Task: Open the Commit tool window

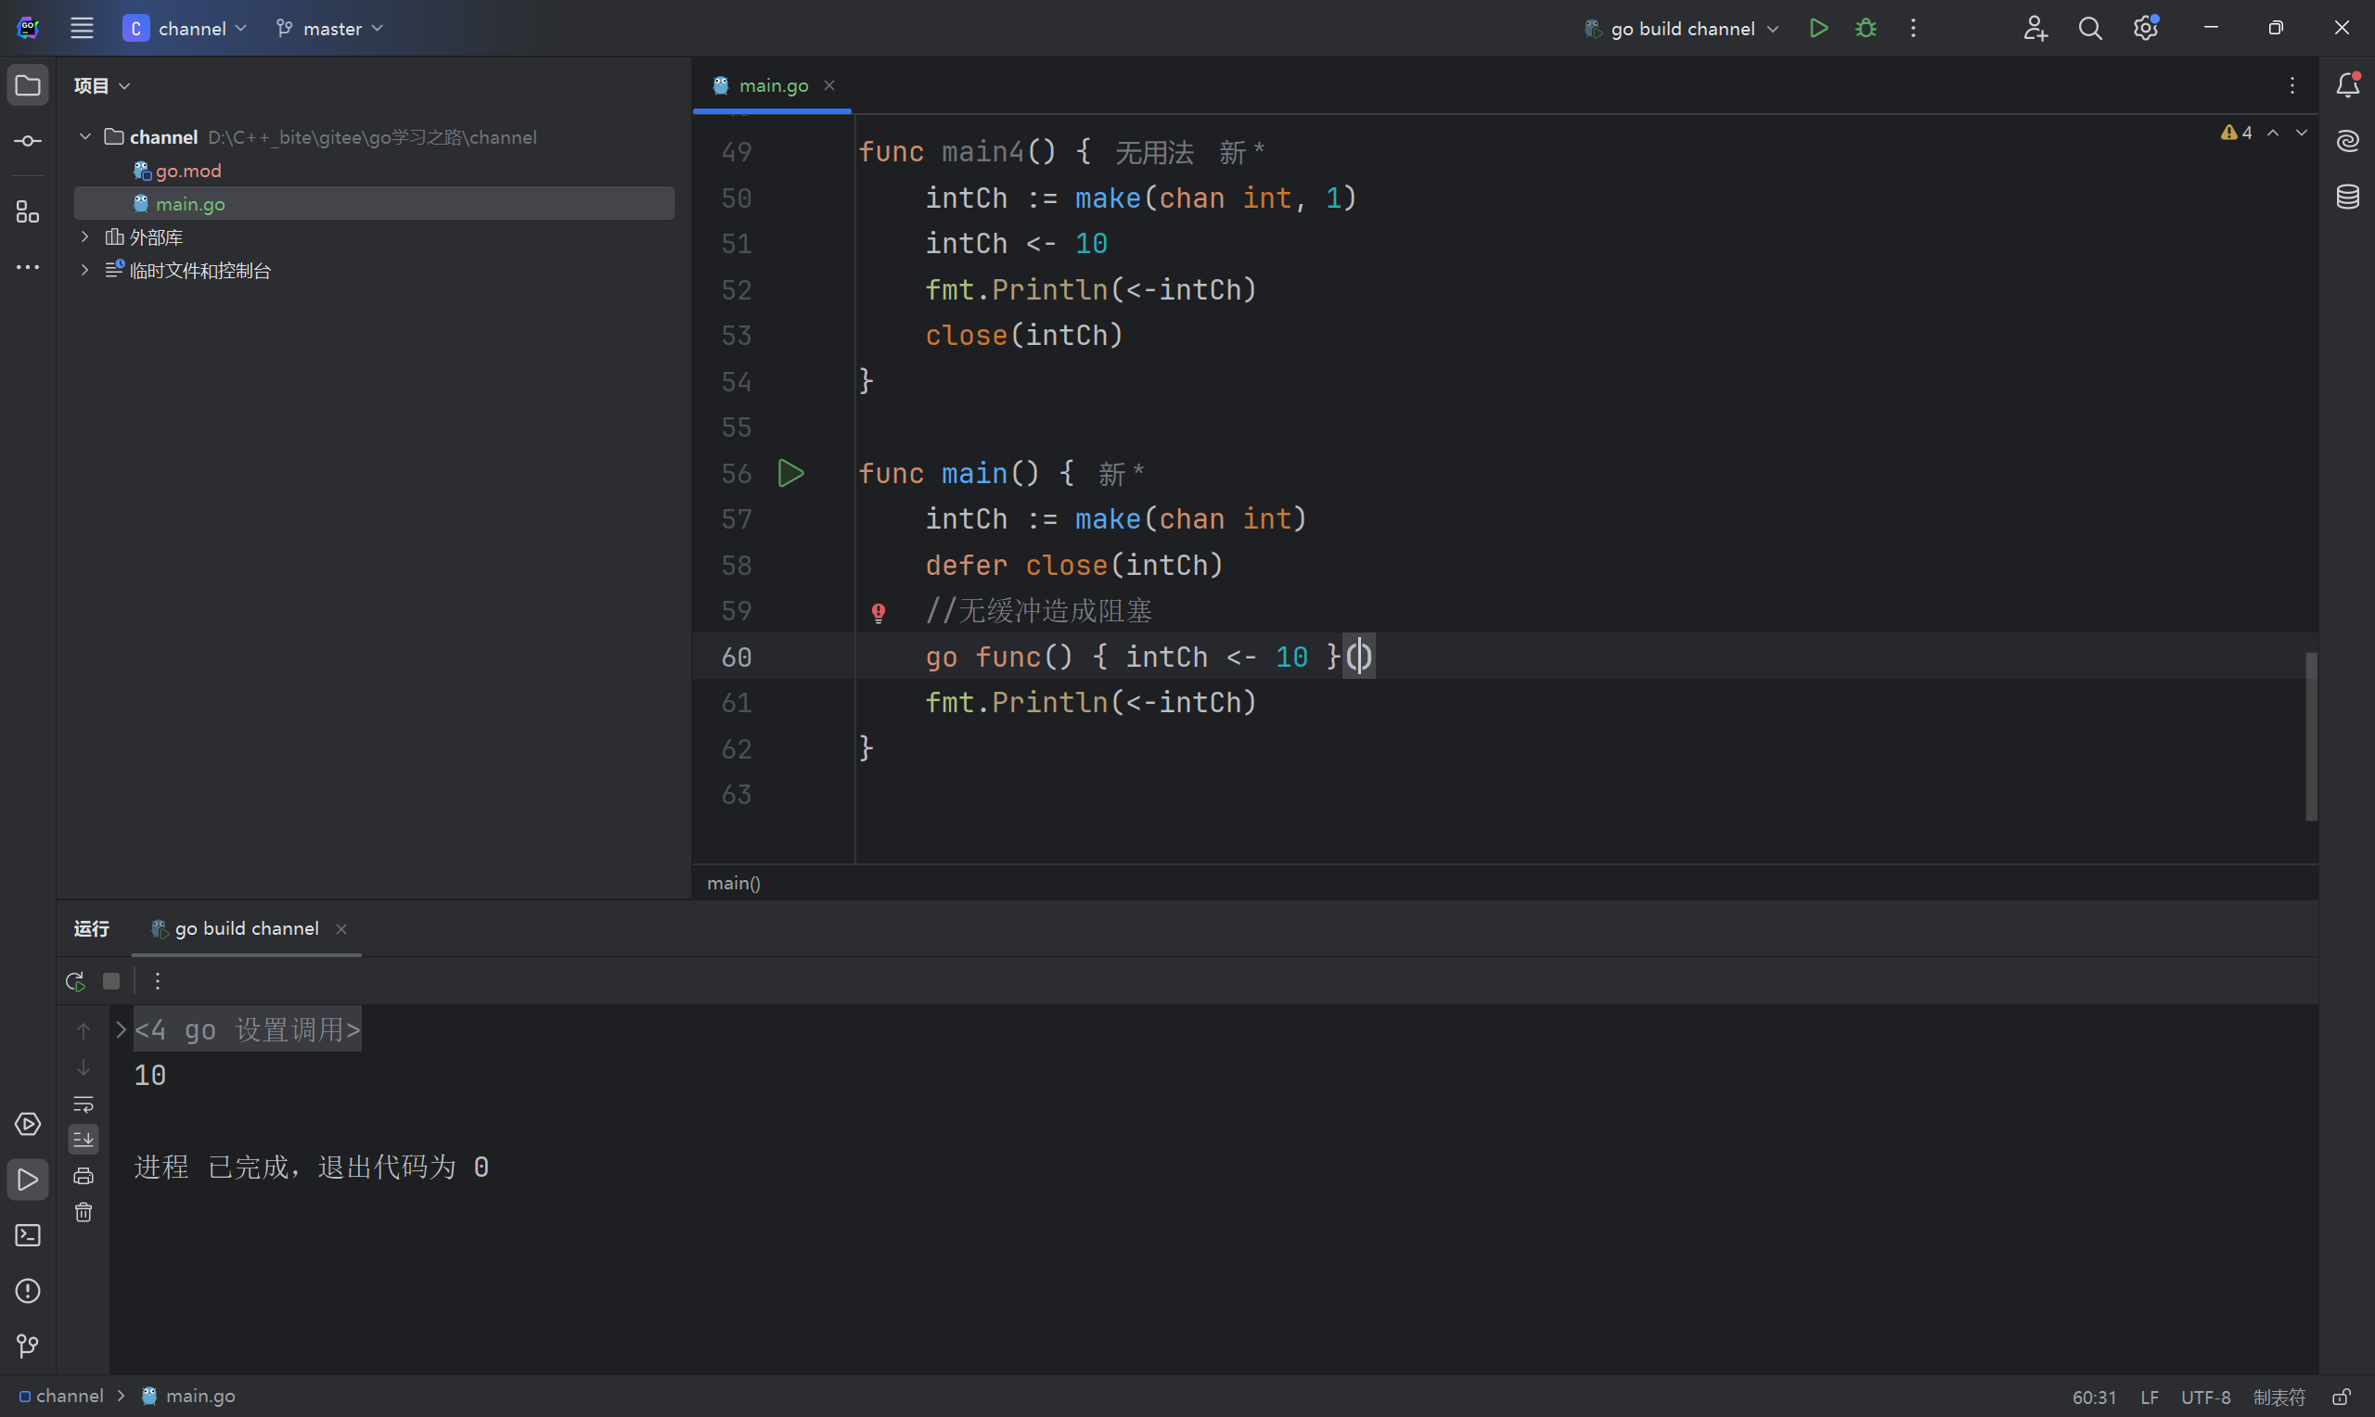Action: 28,141
